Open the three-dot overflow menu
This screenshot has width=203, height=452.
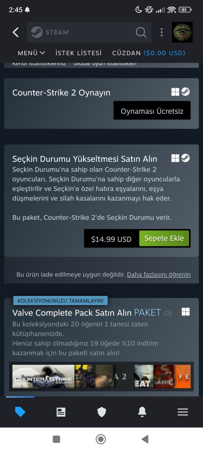[x=162, y=32]
